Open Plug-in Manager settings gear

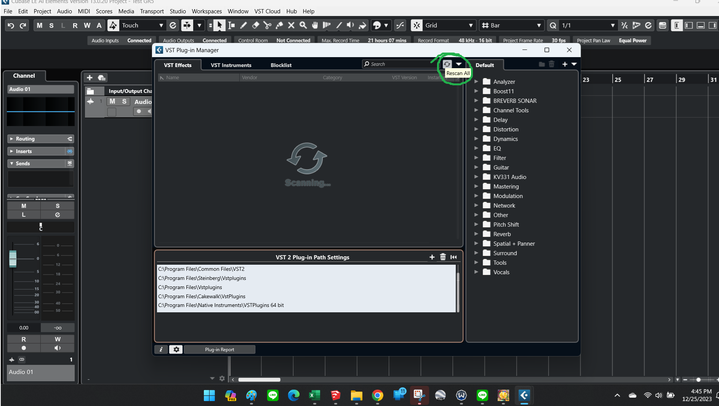[x=176, y=350]
